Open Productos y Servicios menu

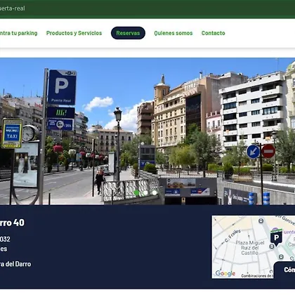pyautogui.click(x=74, y=33)
